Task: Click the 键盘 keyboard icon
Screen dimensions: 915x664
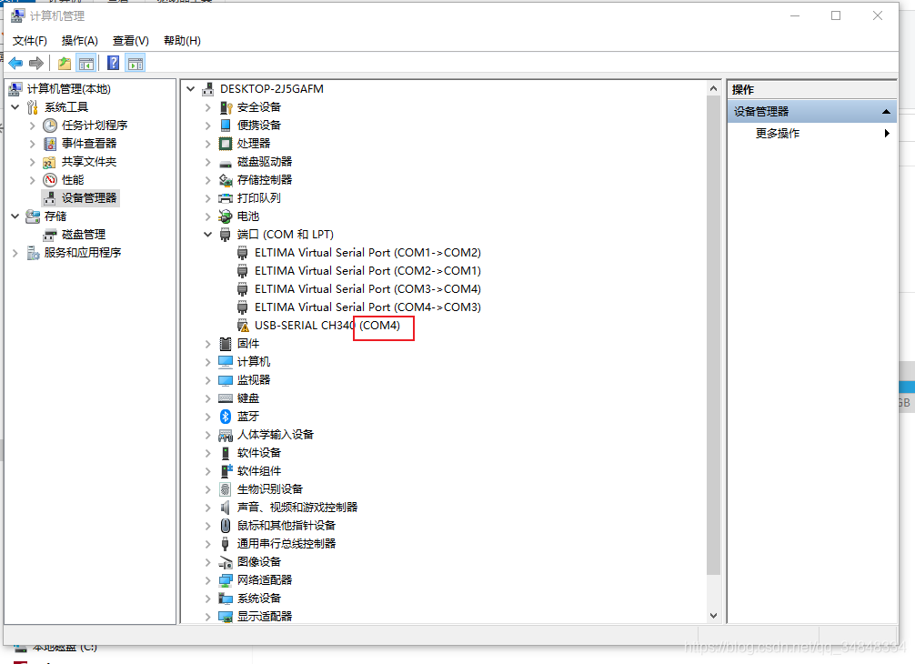Action: pos(226,398)
